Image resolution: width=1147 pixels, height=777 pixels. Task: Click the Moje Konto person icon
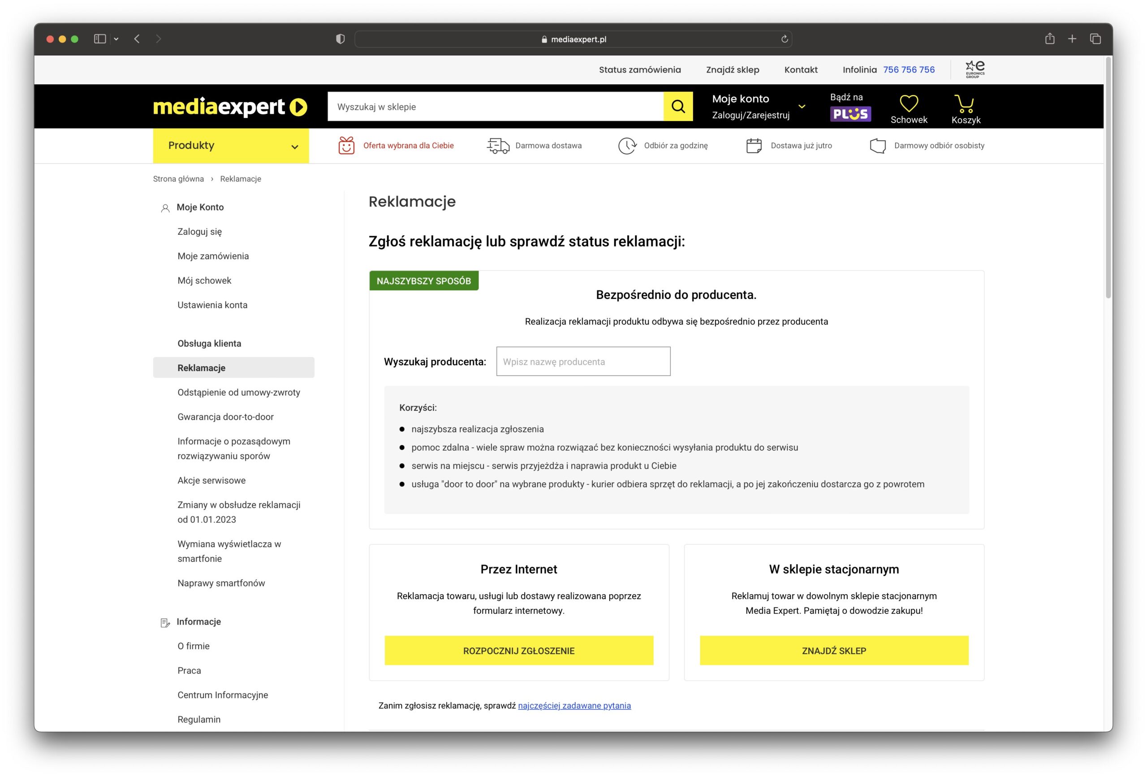(x=165, y=208)
